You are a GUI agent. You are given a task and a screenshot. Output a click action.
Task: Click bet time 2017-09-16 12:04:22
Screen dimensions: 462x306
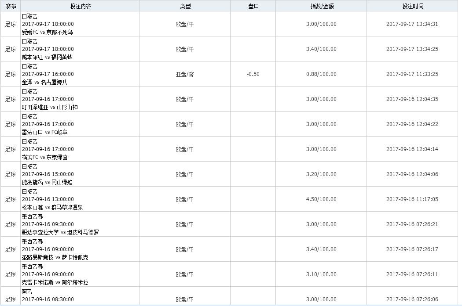click(x=412, y=124)
